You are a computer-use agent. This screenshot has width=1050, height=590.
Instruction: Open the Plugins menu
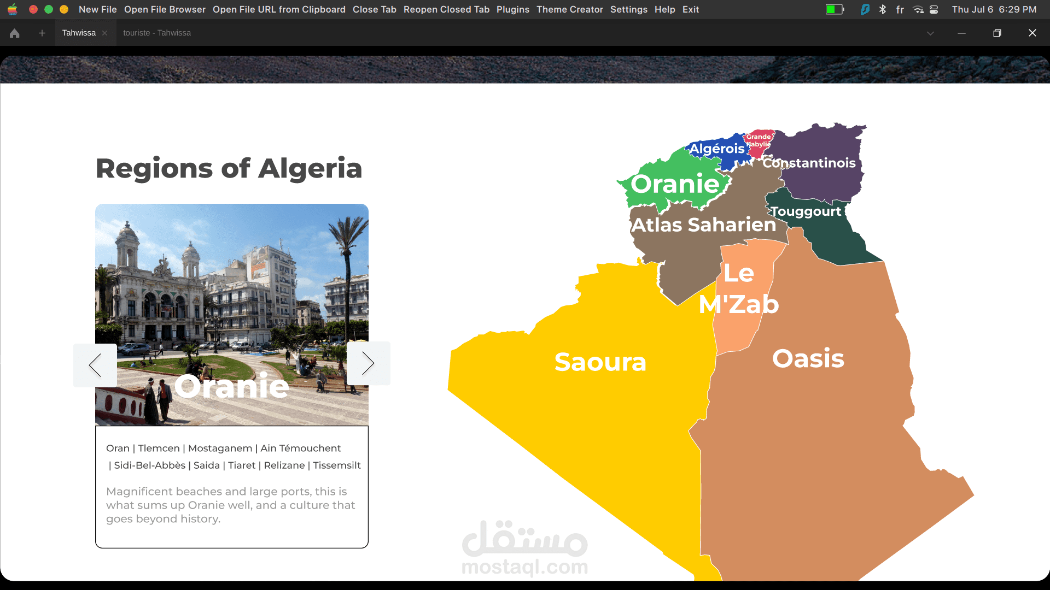point(512,9)
